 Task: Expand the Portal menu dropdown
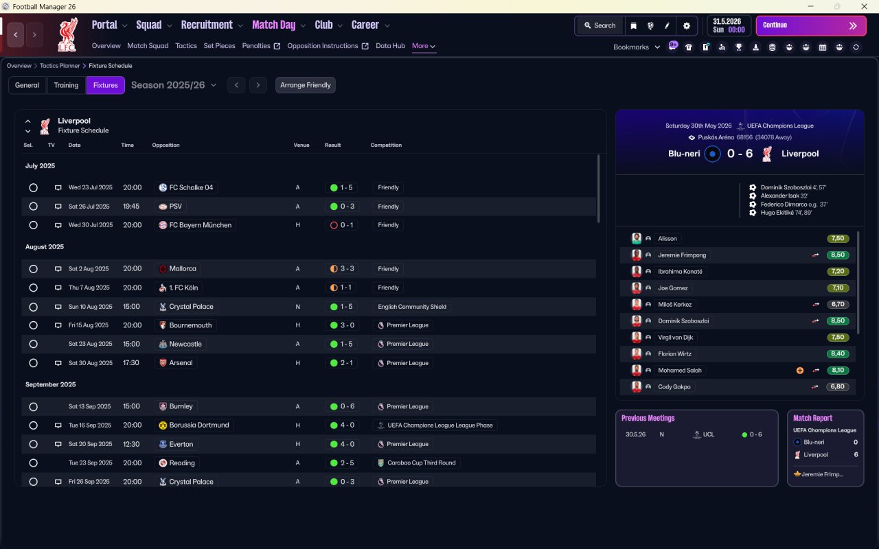(124, 25)
